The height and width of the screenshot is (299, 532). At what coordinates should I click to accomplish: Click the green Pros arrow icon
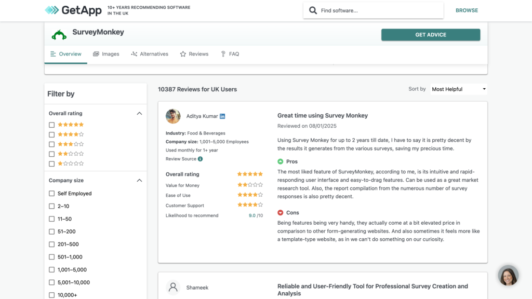coord(281,161)
